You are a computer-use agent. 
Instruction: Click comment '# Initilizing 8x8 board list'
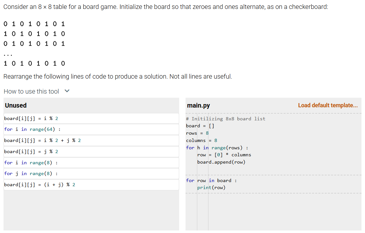coord(226,119)
